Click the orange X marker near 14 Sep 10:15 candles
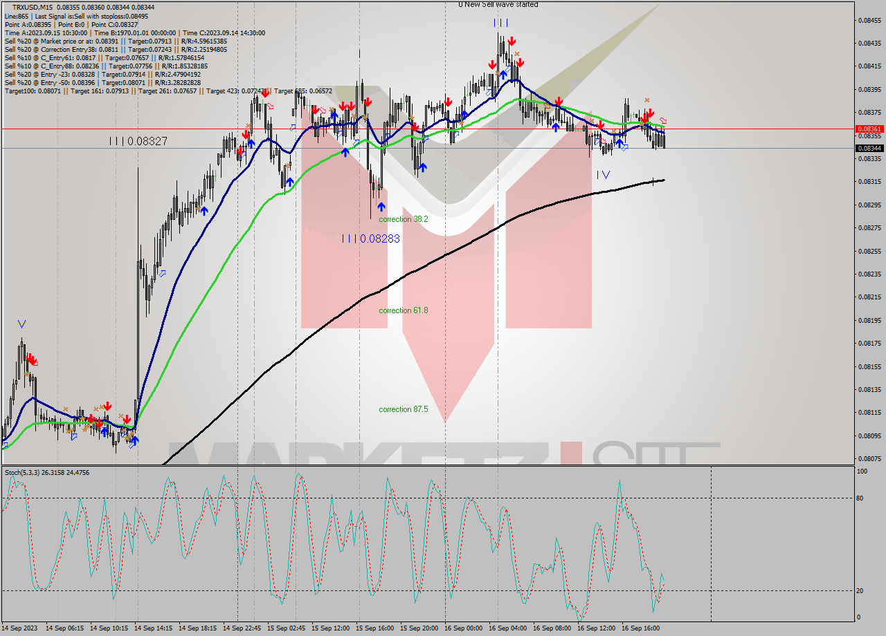886x636 pixels. pos(120,415)
